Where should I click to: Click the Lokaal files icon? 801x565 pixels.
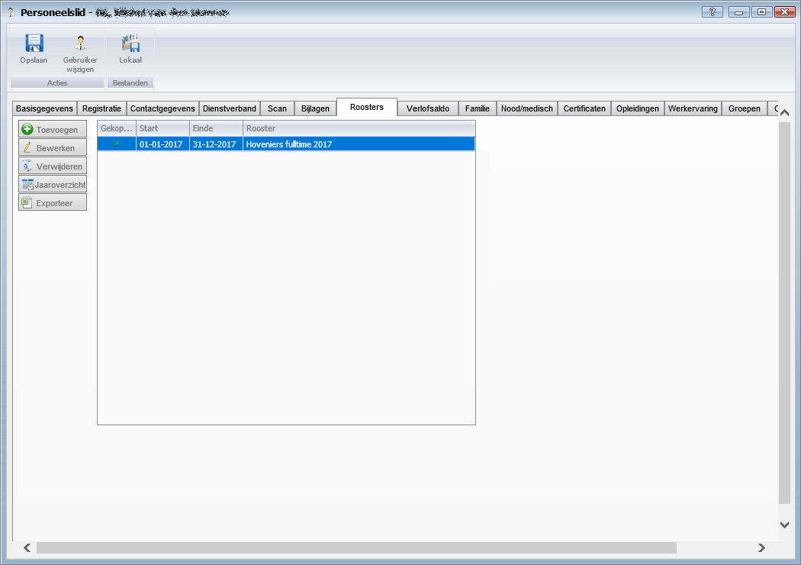click(x=130, y=44)
